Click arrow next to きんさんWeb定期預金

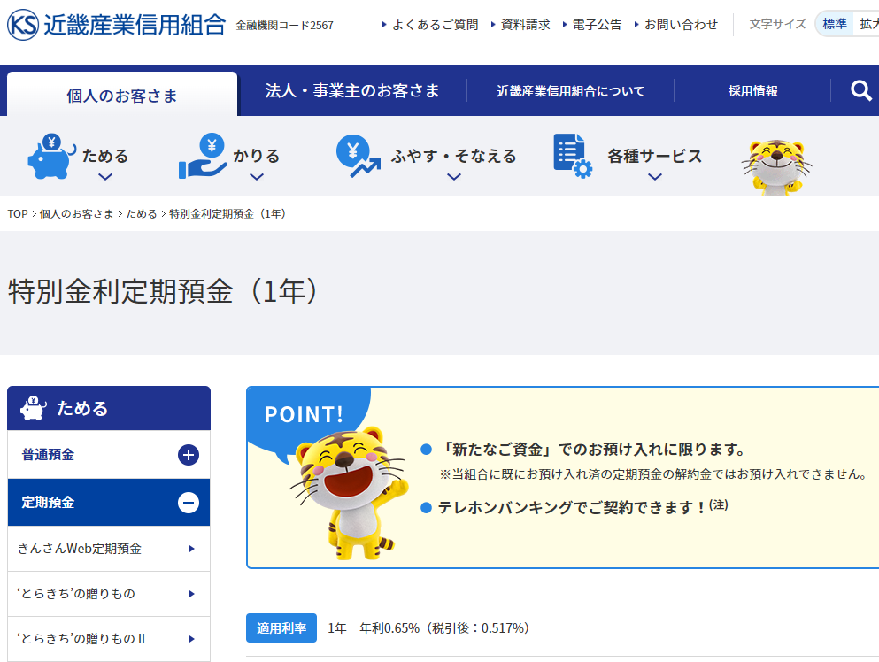[x=192, y=549]
